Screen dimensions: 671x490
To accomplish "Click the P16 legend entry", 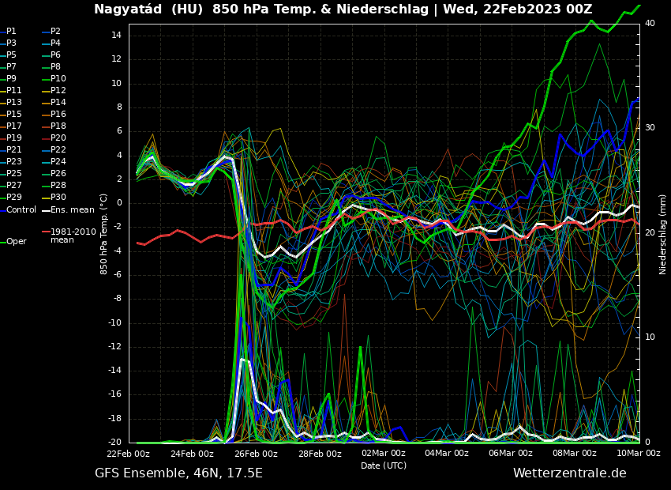I will [58, 115].
